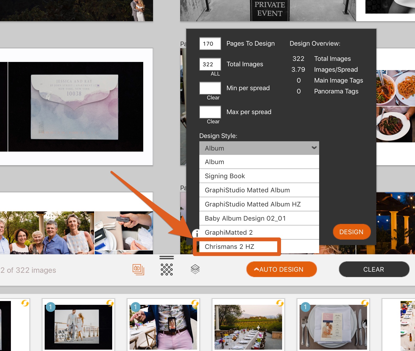Select the vineyard dinner table thumbnail

coord(248,327)
